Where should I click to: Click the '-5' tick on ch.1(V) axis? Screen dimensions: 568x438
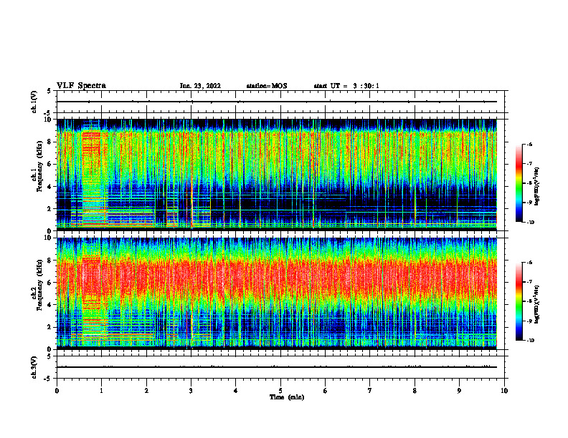49,113
